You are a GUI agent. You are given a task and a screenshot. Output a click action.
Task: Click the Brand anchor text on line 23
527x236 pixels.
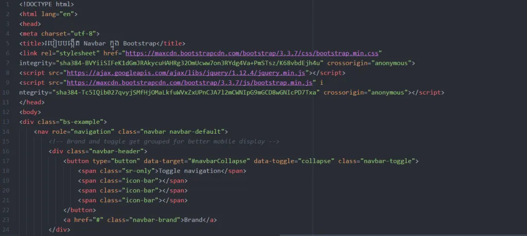pyautogui.click(x=194, y=220)
